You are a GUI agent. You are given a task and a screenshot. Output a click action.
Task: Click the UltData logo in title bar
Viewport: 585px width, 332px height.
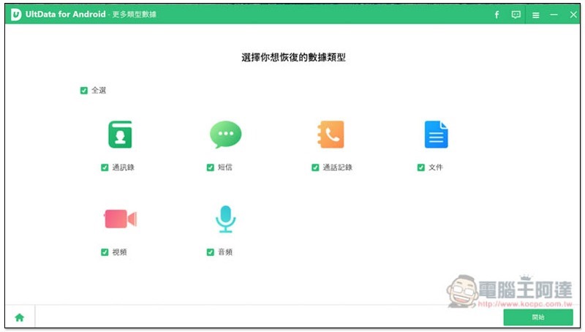tap(16, 15)
